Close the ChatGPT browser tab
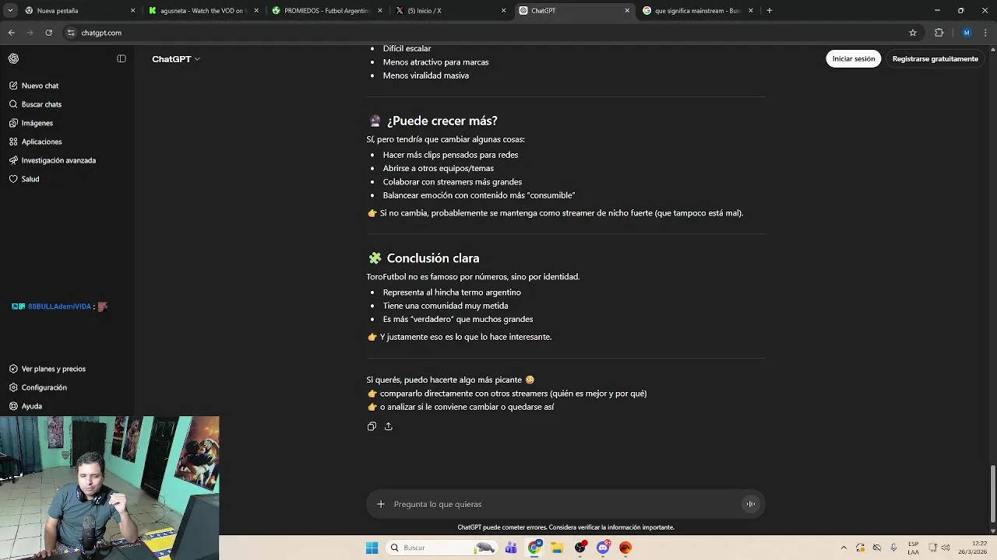 point(627,11)
